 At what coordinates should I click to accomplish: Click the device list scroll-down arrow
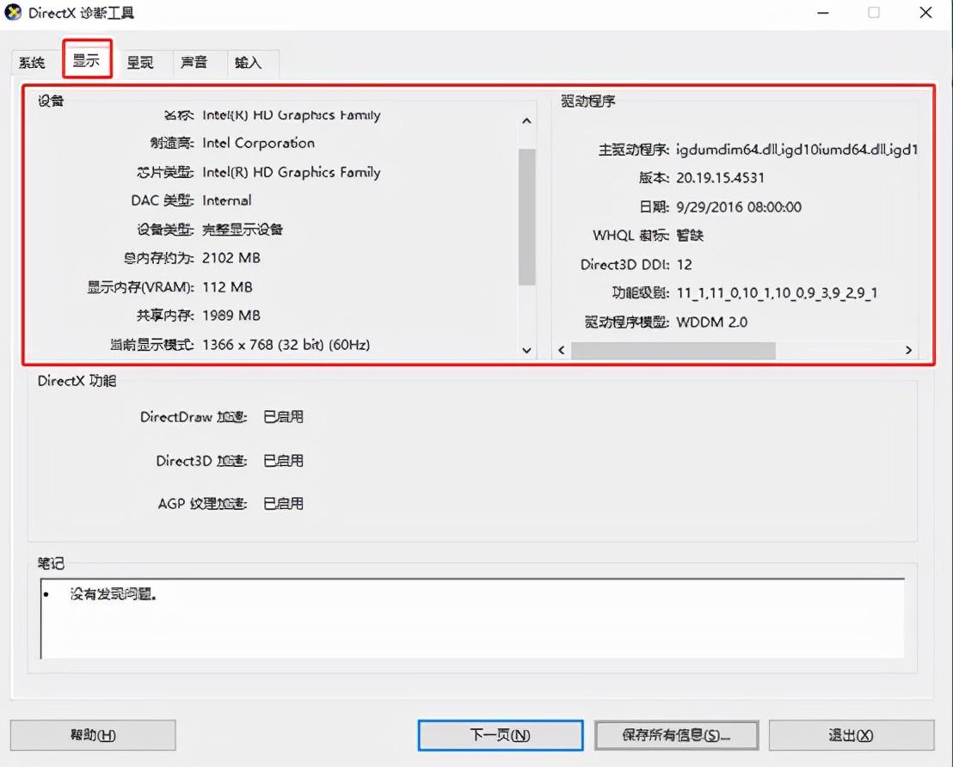tap(527, 350)
